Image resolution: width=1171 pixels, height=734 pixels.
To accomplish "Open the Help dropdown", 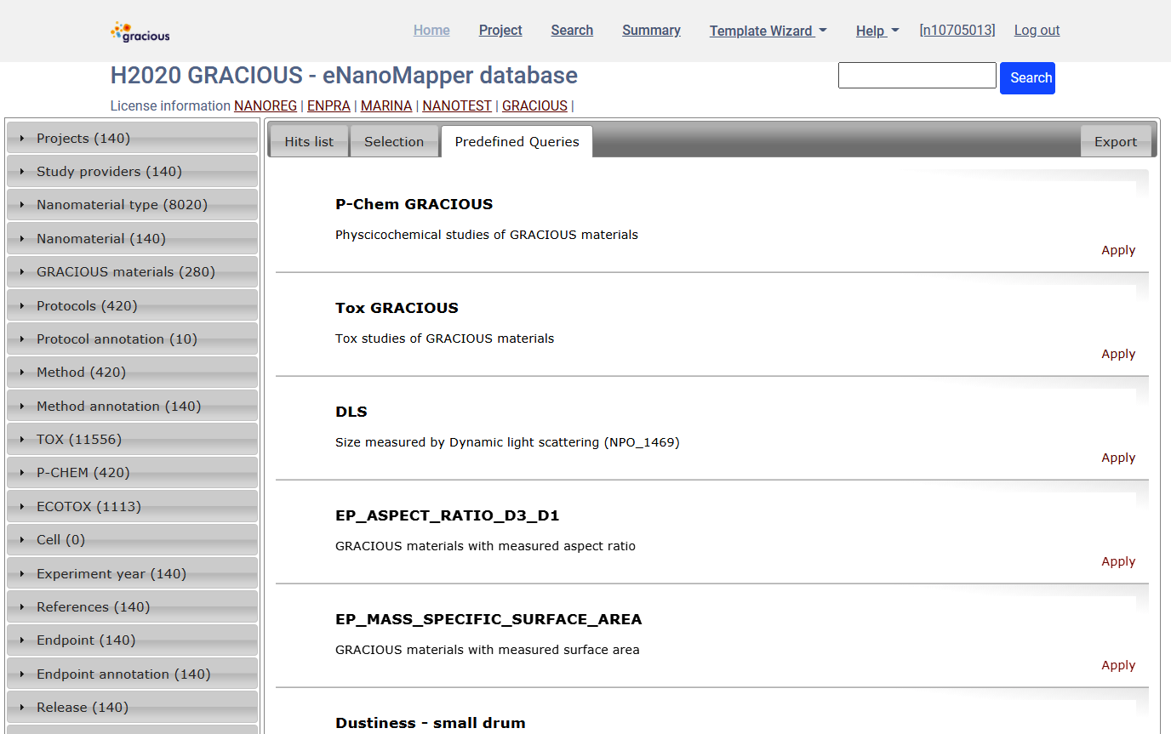I will pyautogui.click(x=877, y=31).
